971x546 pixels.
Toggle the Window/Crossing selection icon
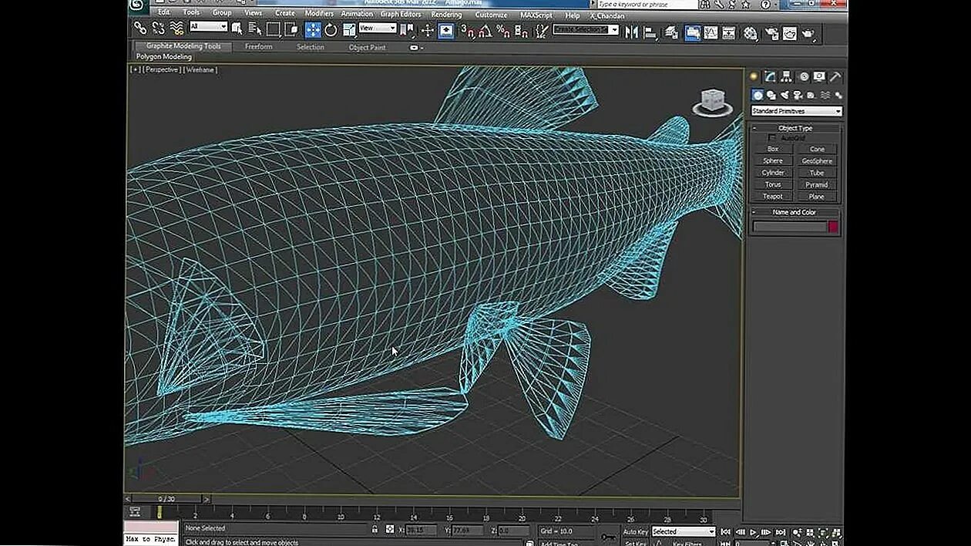pyautogui.click(x=291, y=29)
